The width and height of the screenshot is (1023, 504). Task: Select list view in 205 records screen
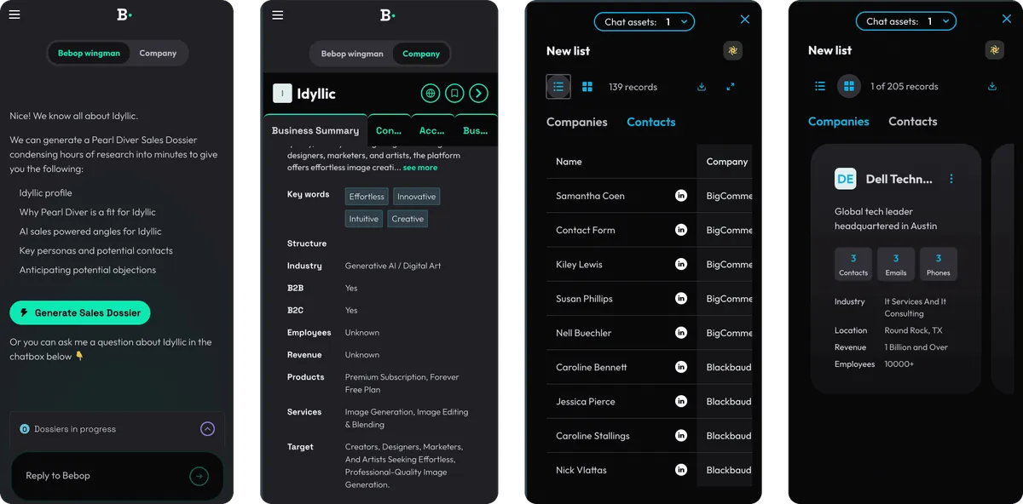point(820,86)
